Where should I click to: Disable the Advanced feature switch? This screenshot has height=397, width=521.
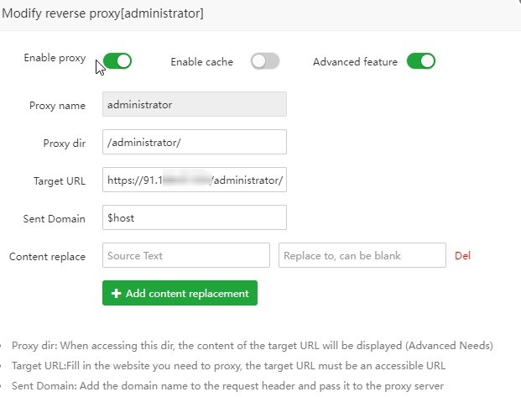420,61
